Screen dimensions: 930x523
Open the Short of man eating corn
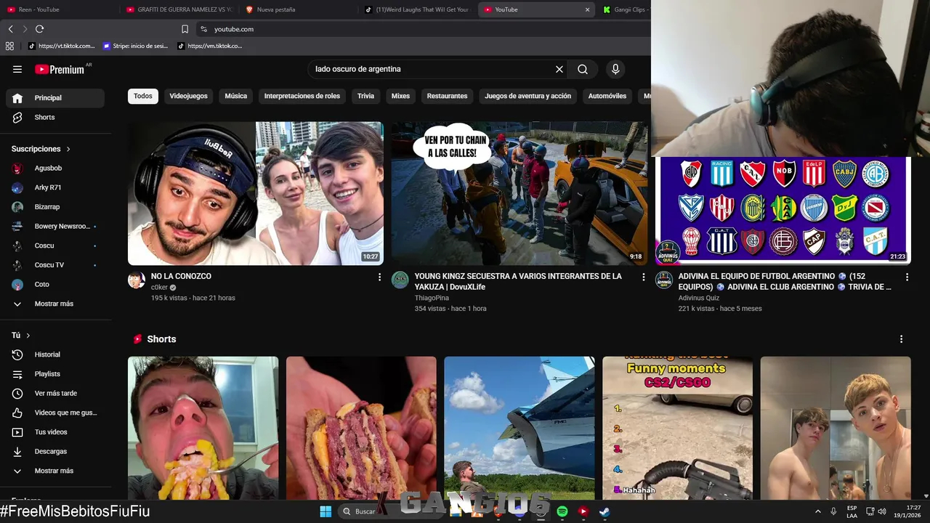click(203, 428)
